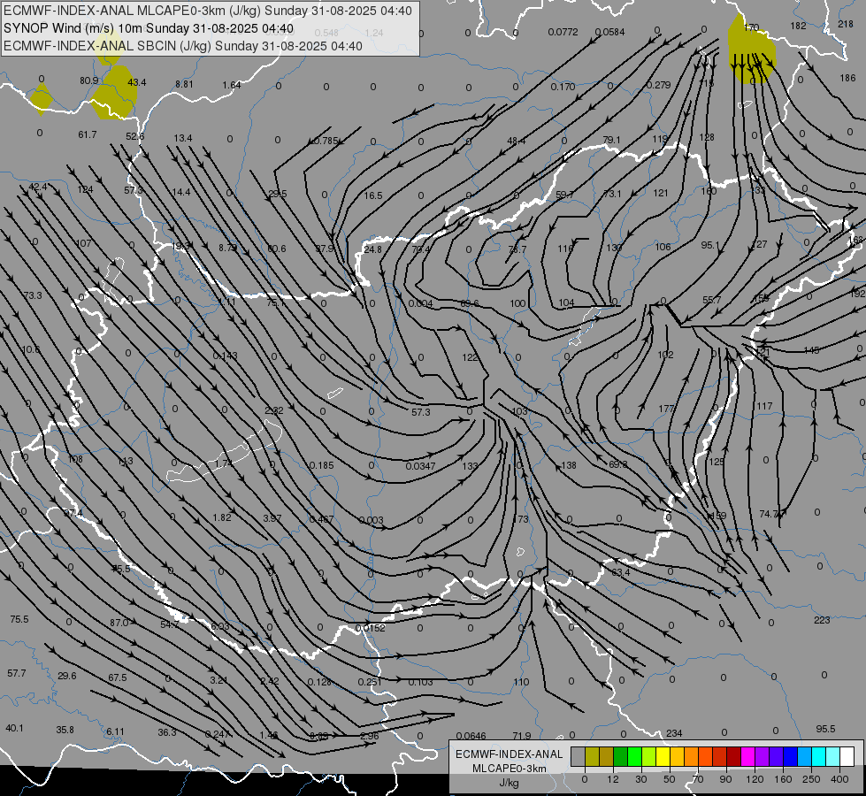
Task: Pick the pure blue legend swatch
Action: pos(791,756)
